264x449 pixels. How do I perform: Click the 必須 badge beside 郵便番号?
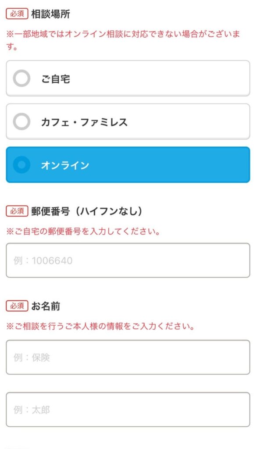click(x=17, y=211)
